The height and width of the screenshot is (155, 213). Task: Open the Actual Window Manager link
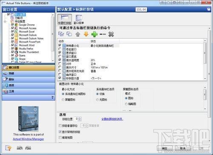pyautogui.click(x=29, y=139)
